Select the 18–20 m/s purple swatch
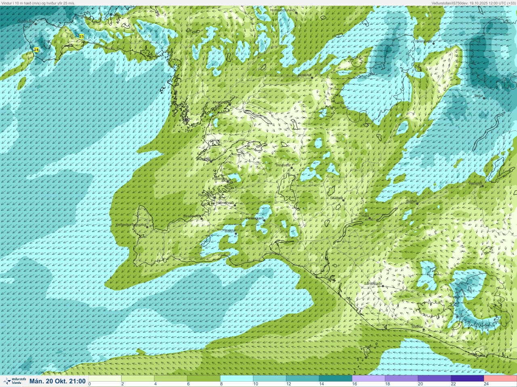This screenshot has height=387, width=517. click(402, 379)
